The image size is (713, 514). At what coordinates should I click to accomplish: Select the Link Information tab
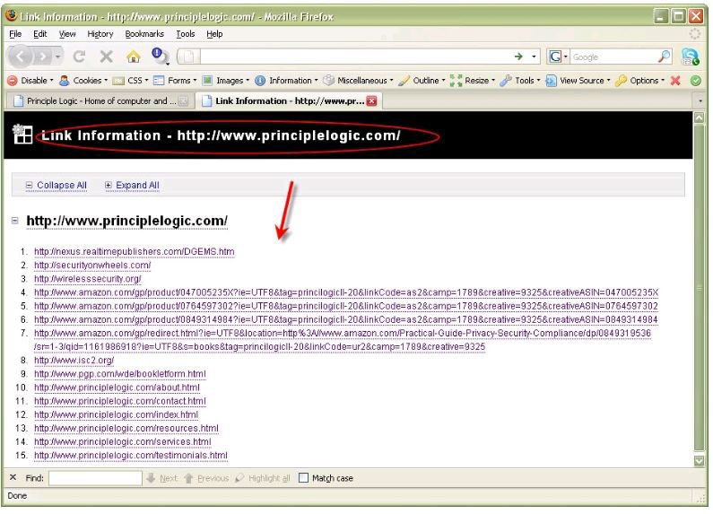(x=289, y=100)
